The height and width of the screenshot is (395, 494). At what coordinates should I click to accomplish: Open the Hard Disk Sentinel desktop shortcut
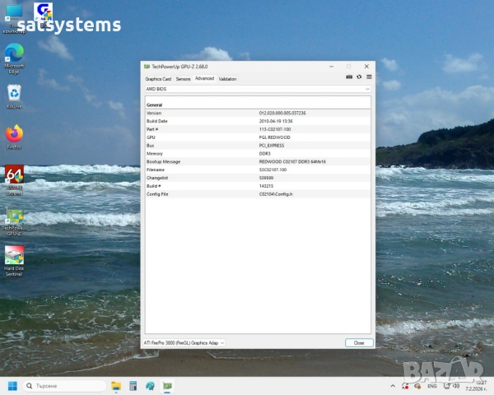[x=14, y=256]
